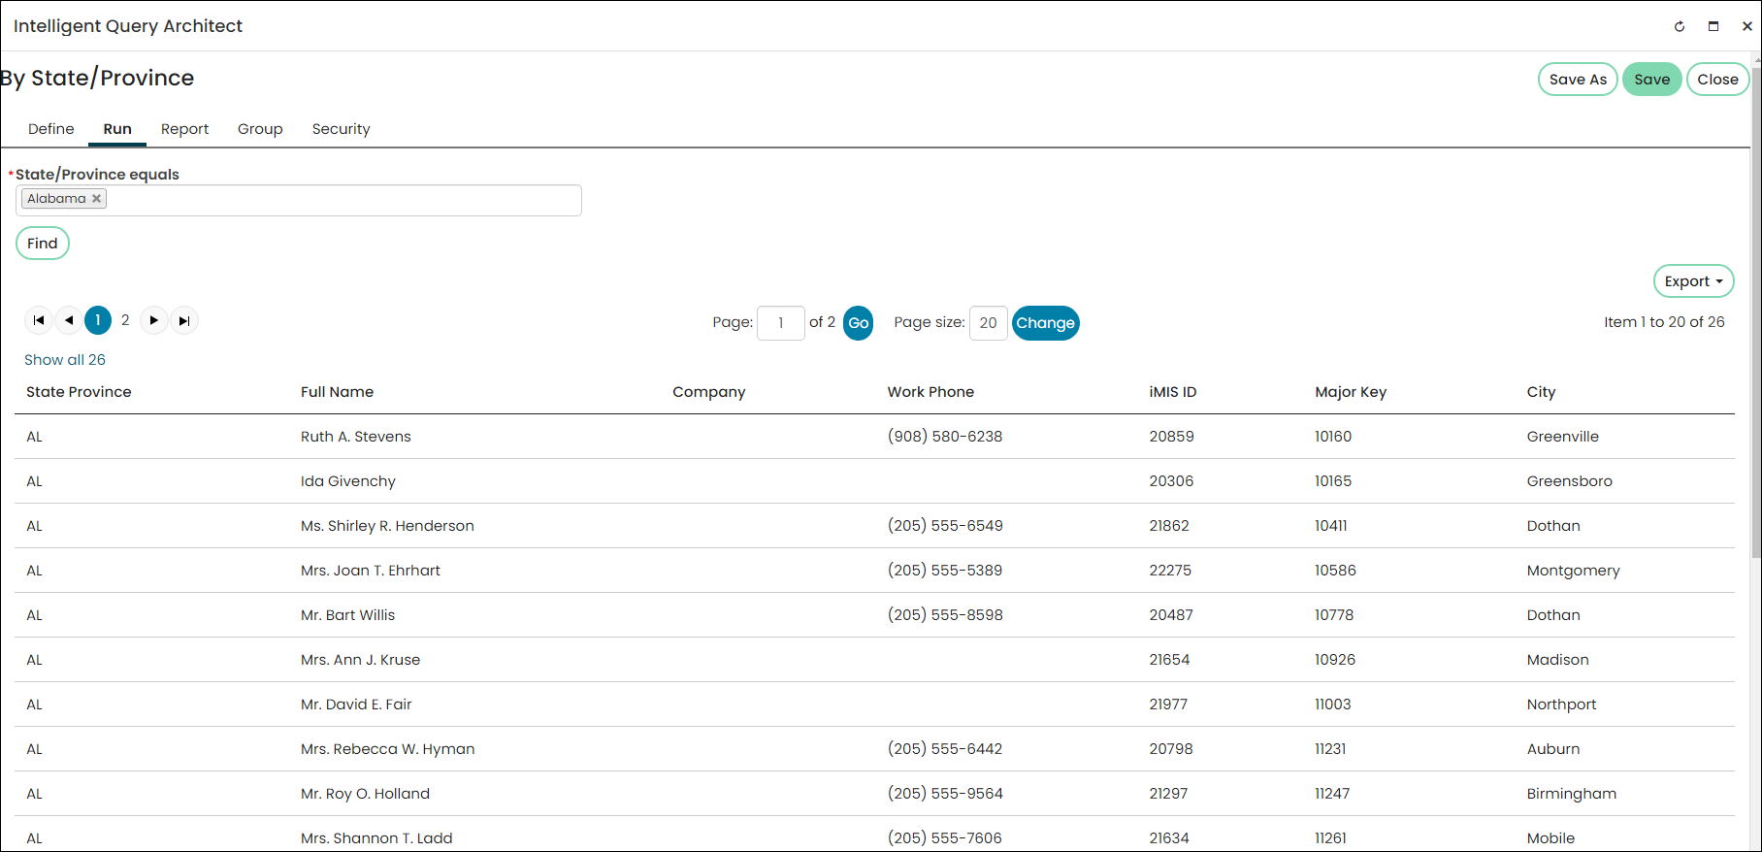The image size is (1762, 852).
Task: Open Major Key link 10926
Action: (x=1335, y=660)
